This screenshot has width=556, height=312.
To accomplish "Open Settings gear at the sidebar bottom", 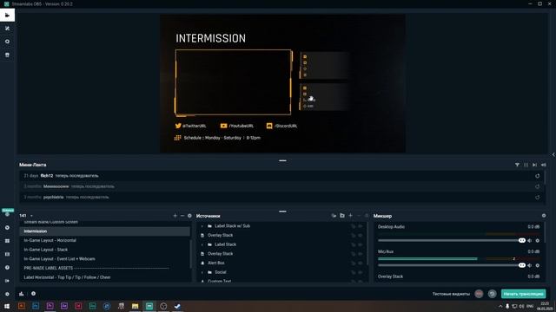I will coord(7,294).
